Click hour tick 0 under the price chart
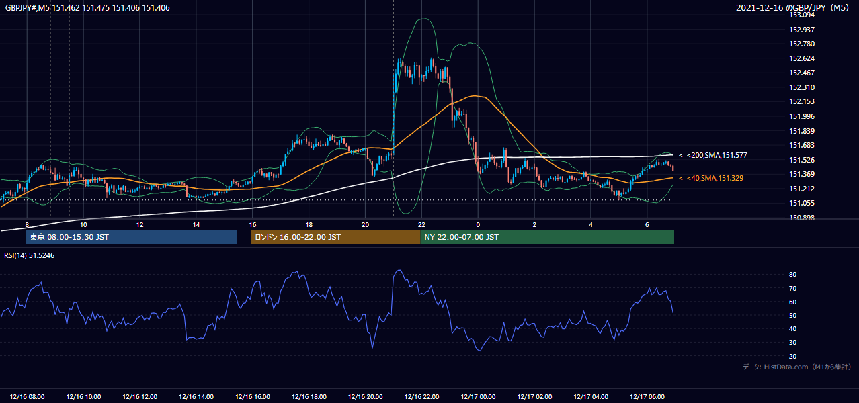 pyautogui.click(x=478, y=224)
